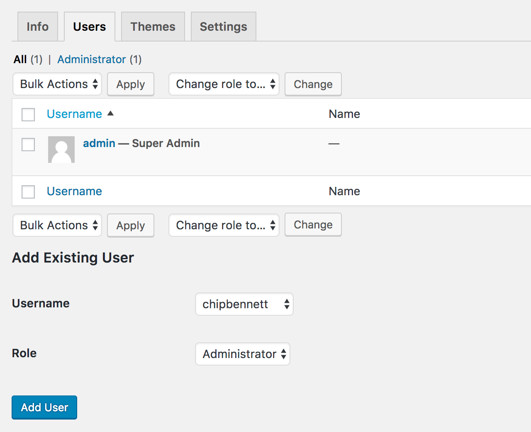
Task: Click the Add User button
Action: [x=44, y=407]
